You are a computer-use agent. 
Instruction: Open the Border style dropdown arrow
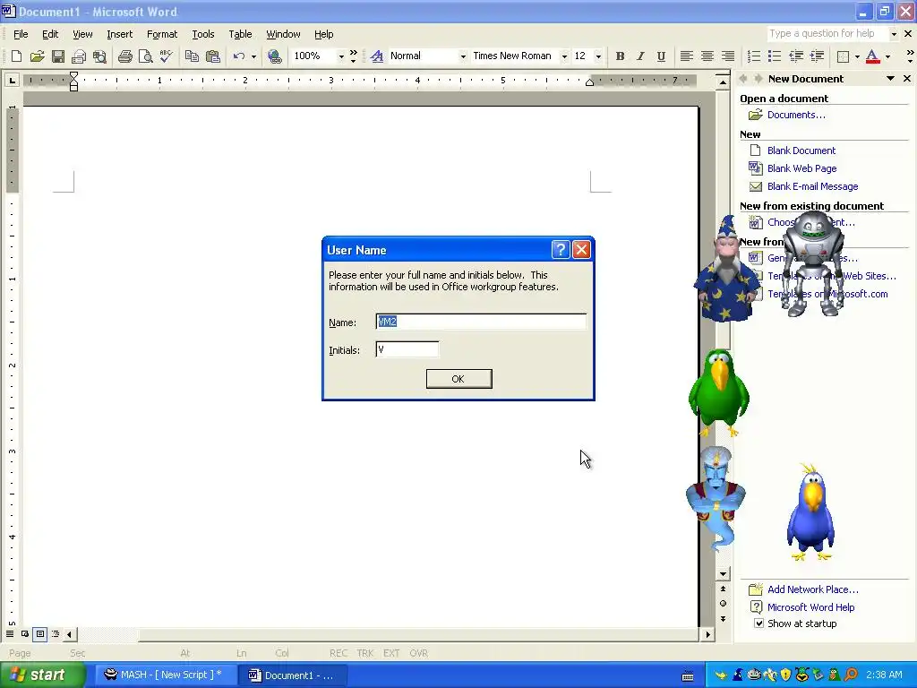pyautogui.click(x=857, y=56)
